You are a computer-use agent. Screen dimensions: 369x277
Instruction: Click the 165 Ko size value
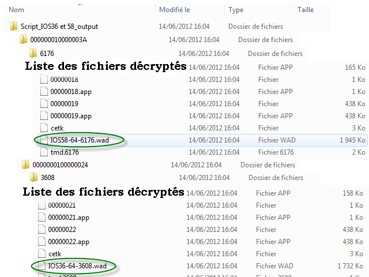point(355,68)
